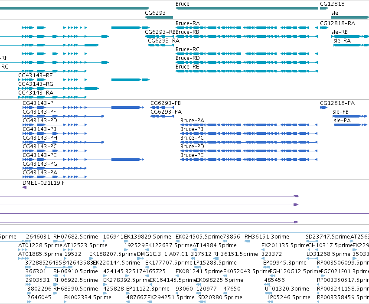This screenshot has width=369, height=304.
Task: Click the EK139829.5prime EST label
Action: click(147, 237)
